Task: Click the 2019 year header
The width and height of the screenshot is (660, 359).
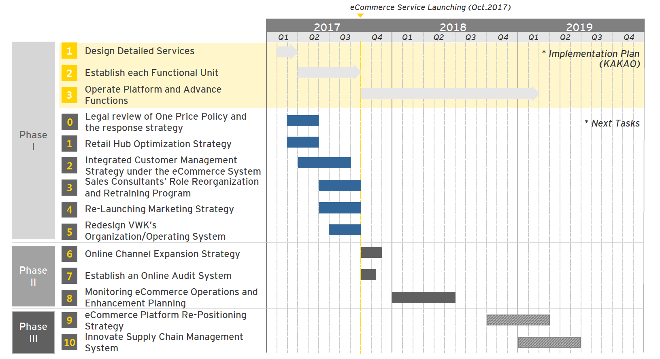Action: [579, 27]
